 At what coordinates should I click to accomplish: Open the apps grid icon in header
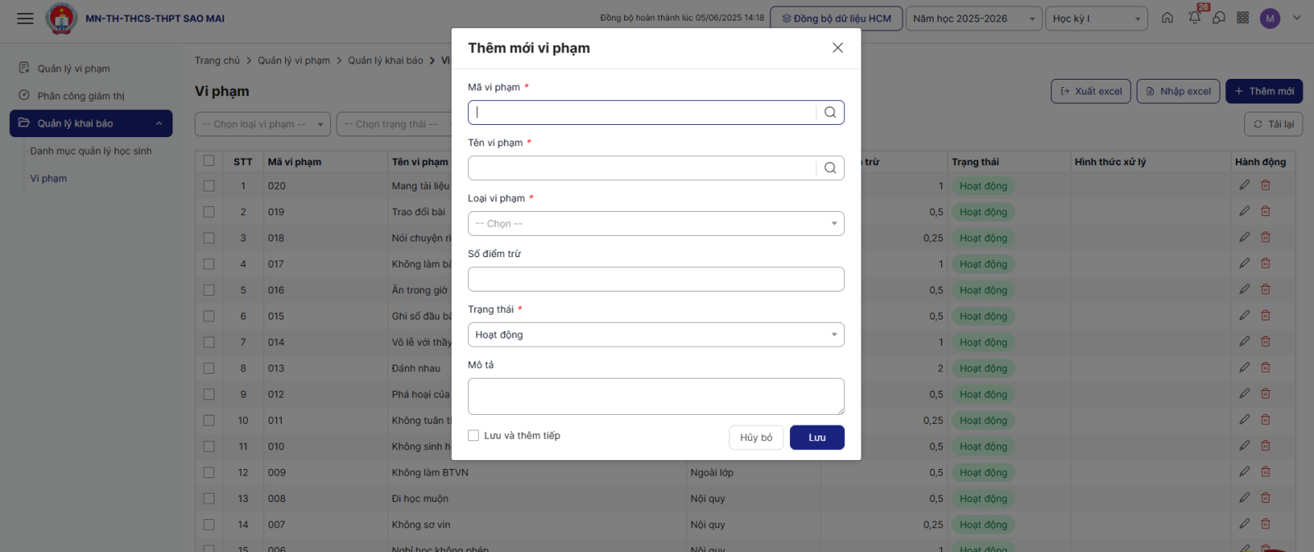1243,18
